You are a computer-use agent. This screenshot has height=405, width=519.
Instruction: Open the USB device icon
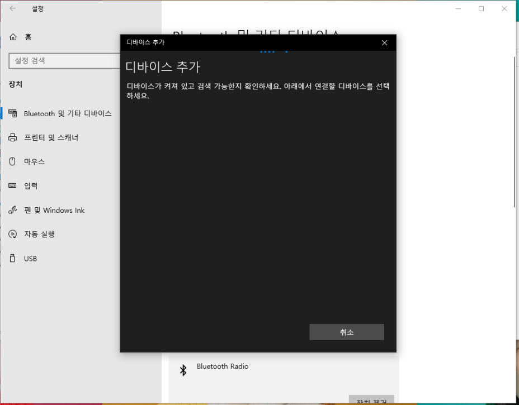click(x=12, y=258)
